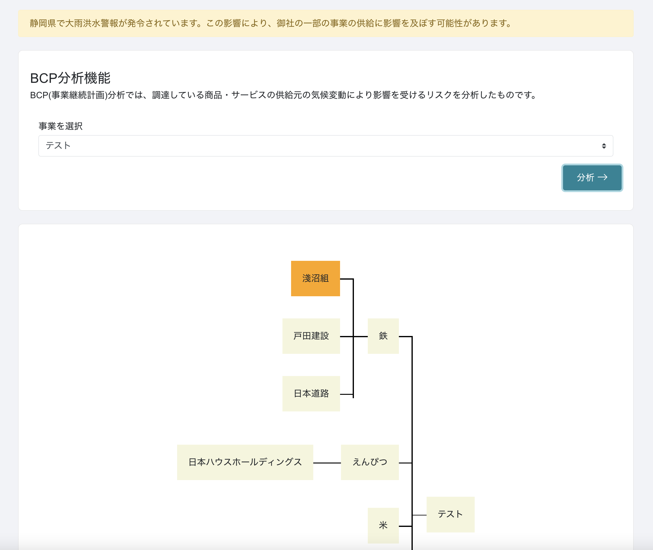Open the 事業を選択 dropdown showing テスト
The image size is (653, 550).
[x=325, y=146]
